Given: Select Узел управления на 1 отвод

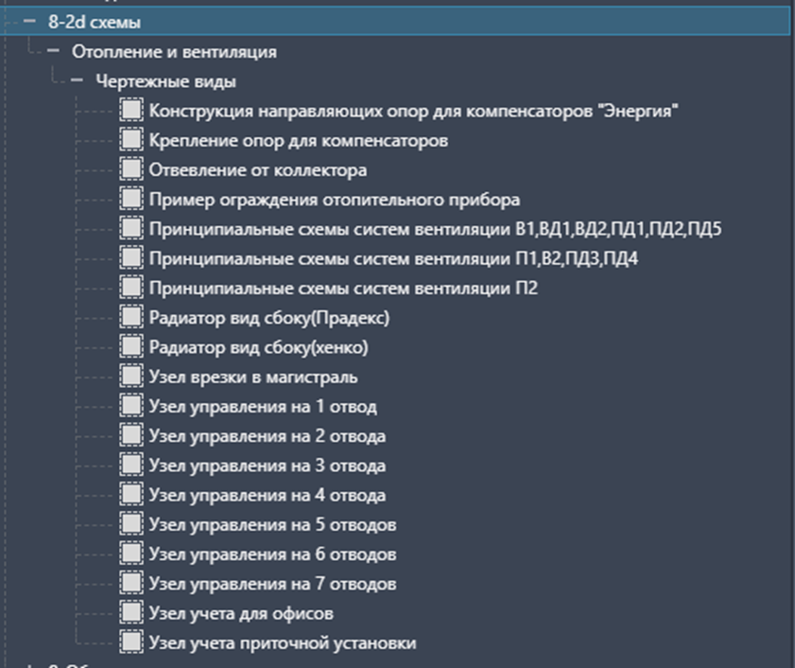Looking at the screenshot, I should point(263,407).
